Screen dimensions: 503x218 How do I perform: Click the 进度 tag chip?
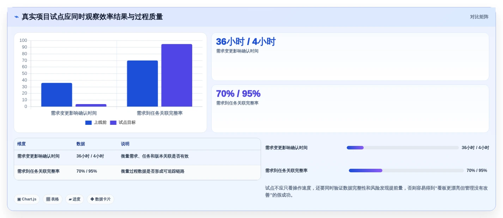pos(74,199)
